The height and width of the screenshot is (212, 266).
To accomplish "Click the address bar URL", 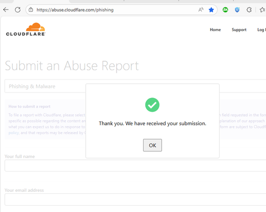I will [75, 10].
